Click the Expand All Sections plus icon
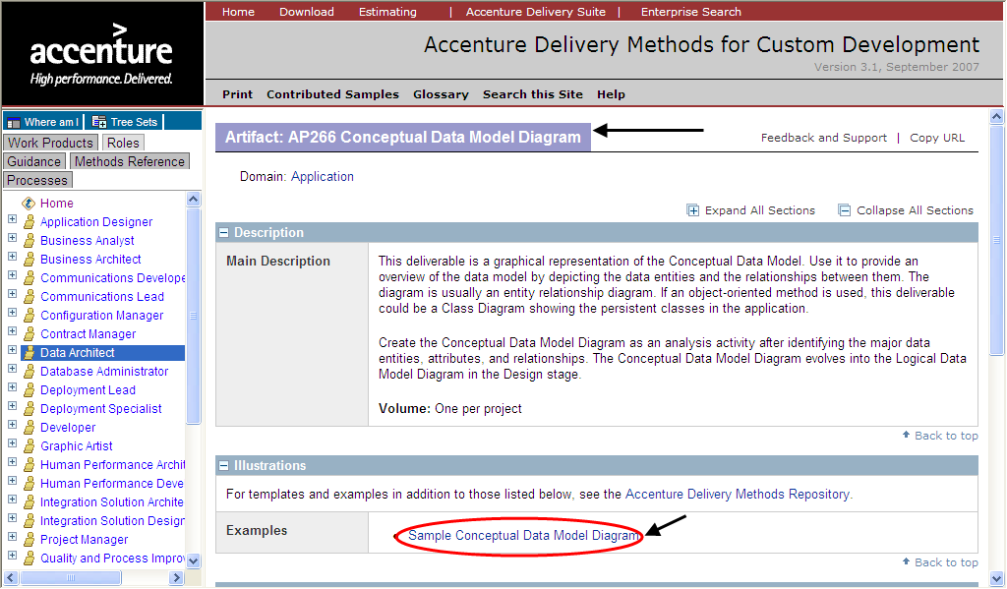The width and height of the screenshot is (1007, 589). (693, 210)
